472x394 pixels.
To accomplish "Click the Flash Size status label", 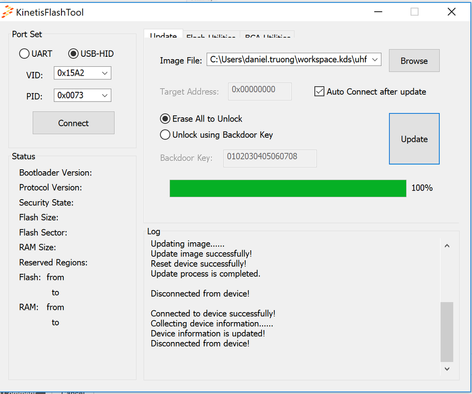I will point(38,217).
